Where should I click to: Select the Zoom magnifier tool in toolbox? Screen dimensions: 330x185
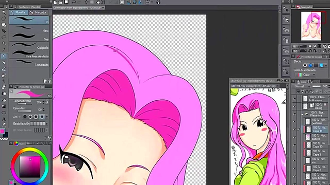(4, 12)
